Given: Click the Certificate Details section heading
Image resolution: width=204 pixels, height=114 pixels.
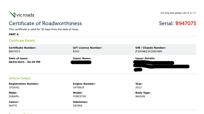Looking at the screenshot, I should pyautogui.click(x=22, y=41).
